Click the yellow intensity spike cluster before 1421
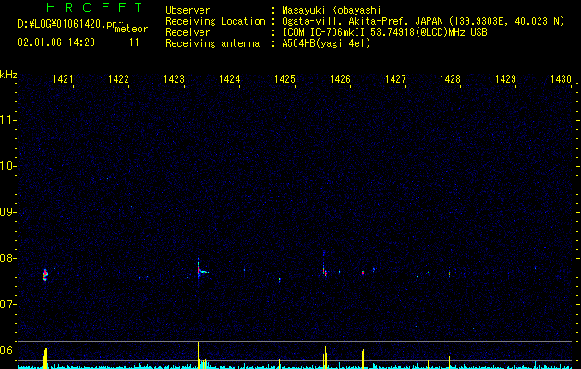 coord(45,358)
